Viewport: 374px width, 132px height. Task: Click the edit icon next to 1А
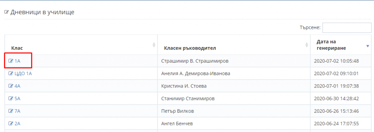click(11, 61)
